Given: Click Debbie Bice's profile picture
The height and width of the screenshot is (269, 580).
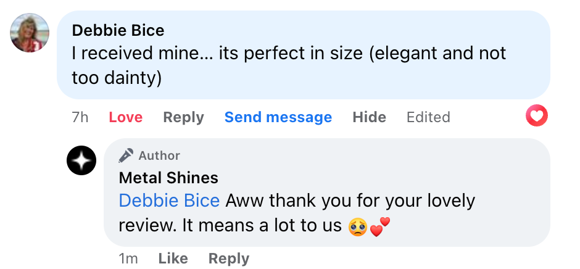Looking at the screenshot, I should coord(30,32).
